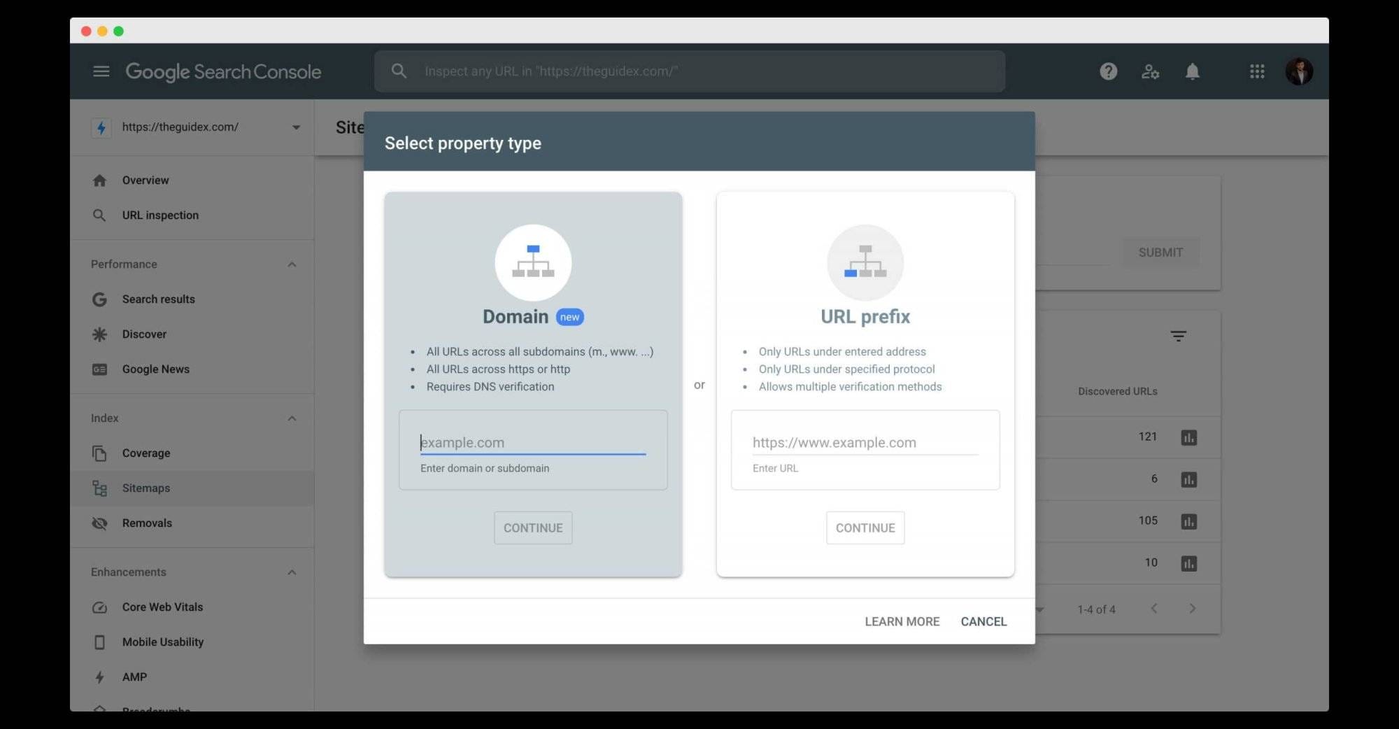Open Core Web Vitals report
The height and width of the screenshot is (729, 1399).
[x=162, y=607]
